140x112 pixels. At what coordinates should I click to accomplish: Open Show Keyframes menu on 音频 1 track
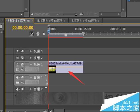click(22, 82)
